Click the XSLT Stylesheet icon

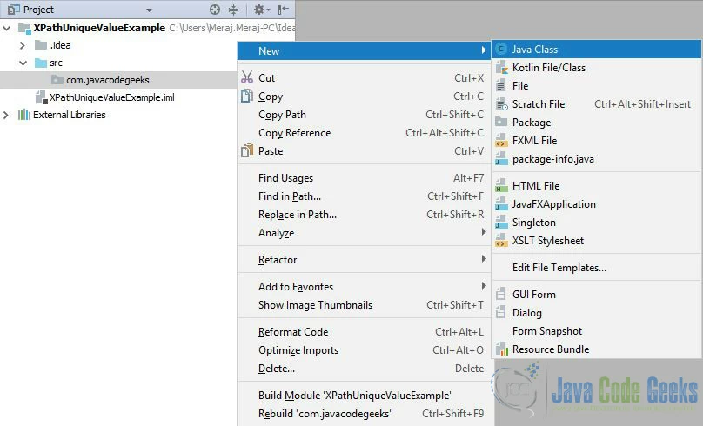[501, 241]
